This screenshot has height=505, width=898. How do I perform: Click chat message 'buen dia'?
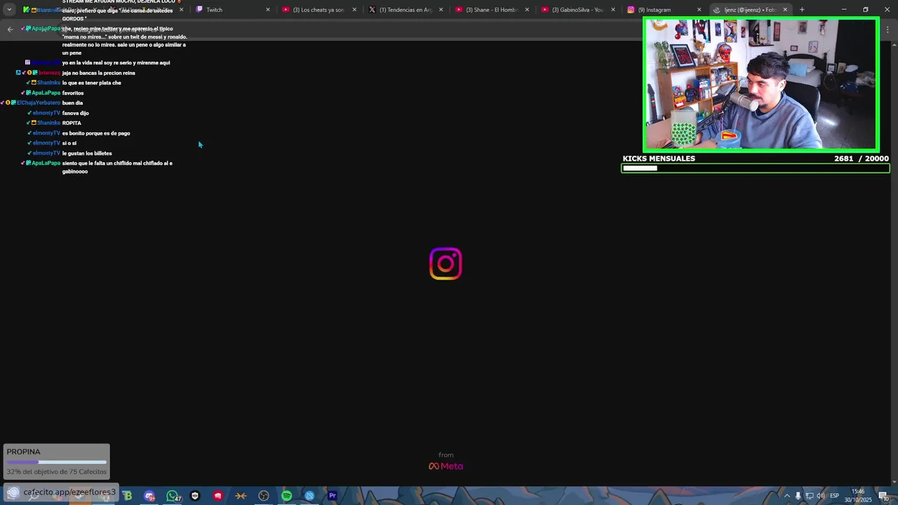[x=72, y=103]
